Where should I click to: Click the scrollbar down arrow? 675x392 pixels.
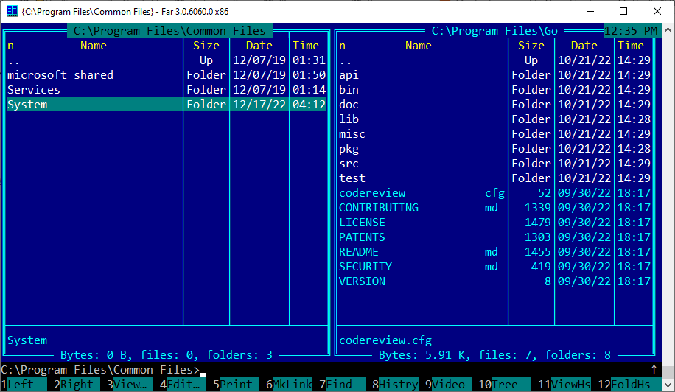point(668,385)
